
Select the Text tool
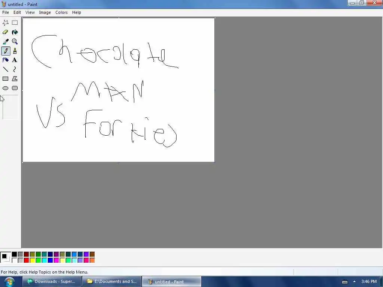pos(15,60)
